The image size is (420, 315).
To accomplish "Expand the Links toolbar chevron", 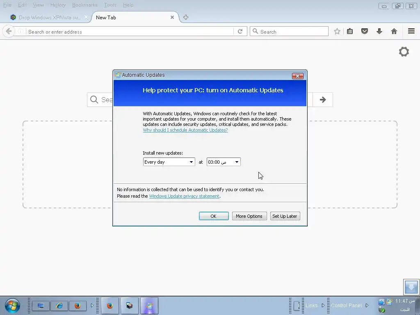I will [x=323, y=305].
